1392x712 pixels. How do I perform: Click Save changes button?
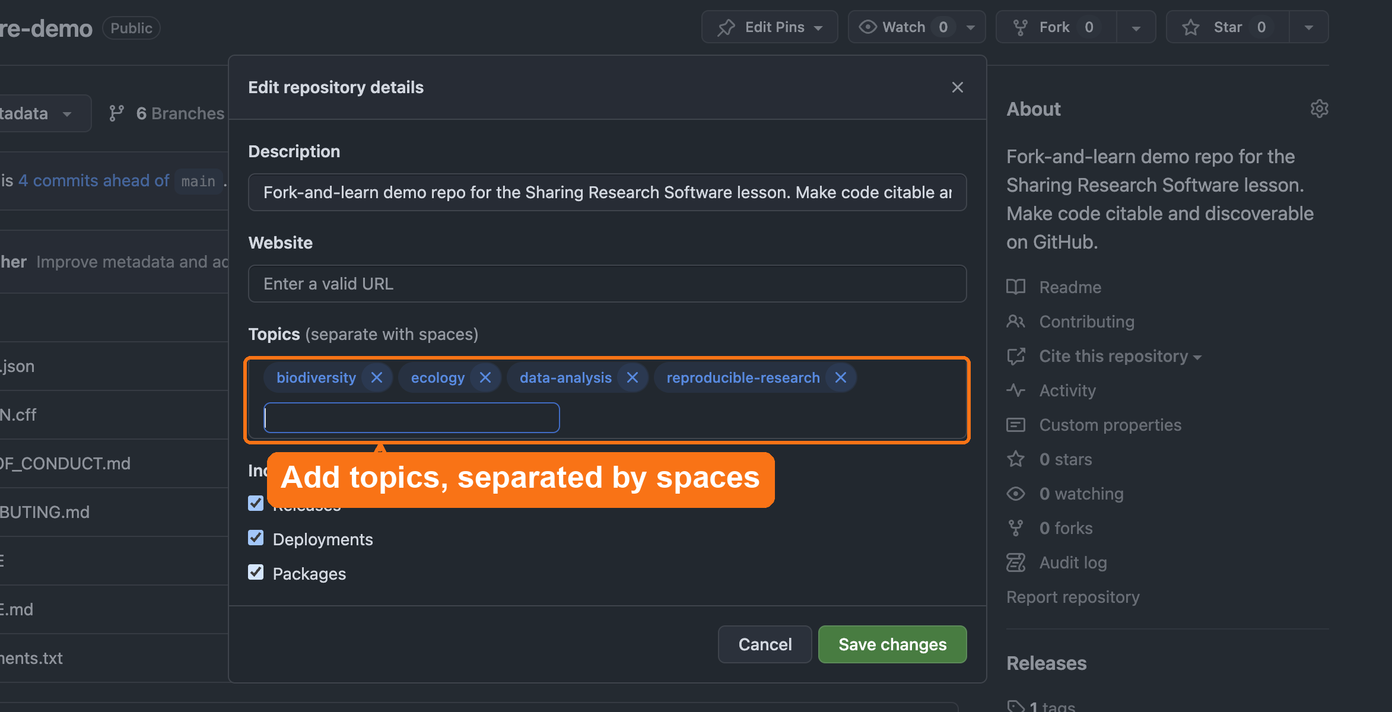point(892,644)
